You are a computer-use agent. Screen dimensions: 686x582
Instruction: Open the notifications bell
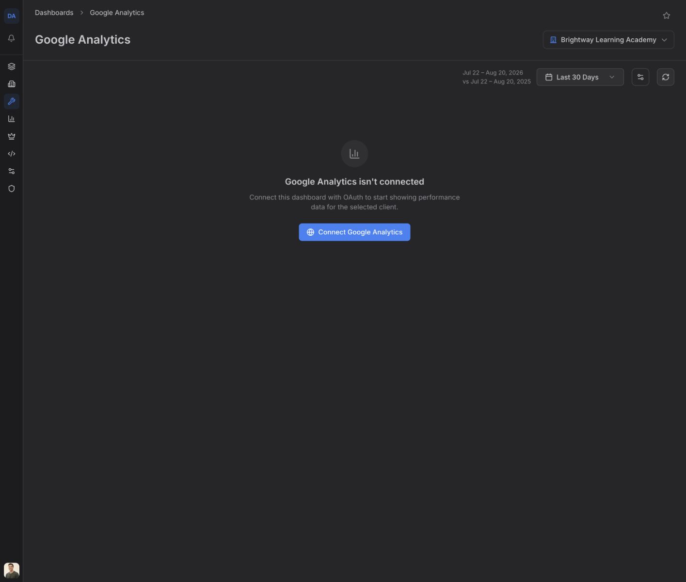coord(12,38)
